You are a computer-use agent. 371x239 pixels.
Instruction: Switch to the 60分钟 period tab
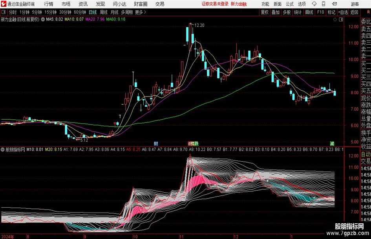(80, 12)
